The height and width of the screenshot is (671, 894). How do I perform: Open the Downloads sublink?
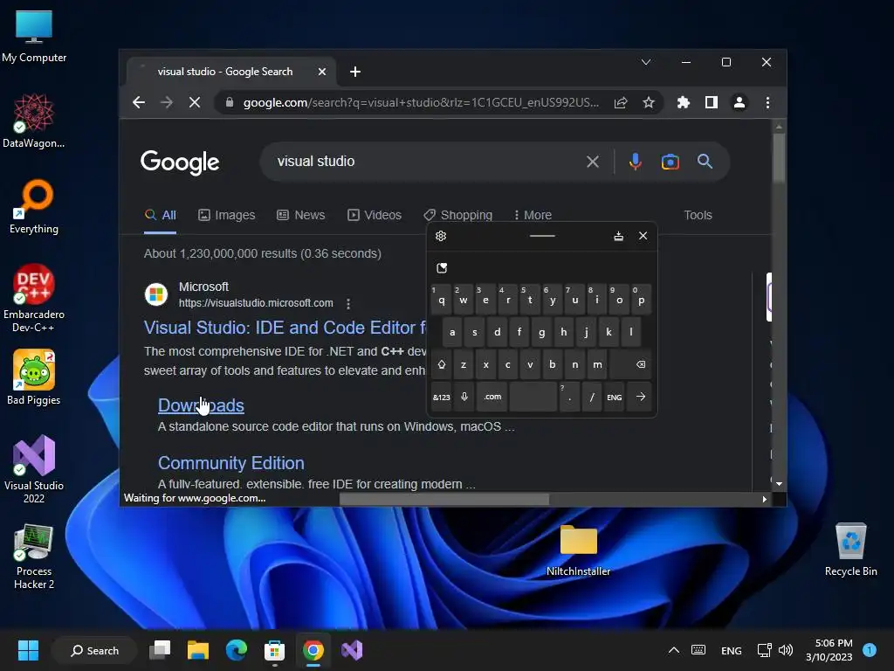click(201, 405)
